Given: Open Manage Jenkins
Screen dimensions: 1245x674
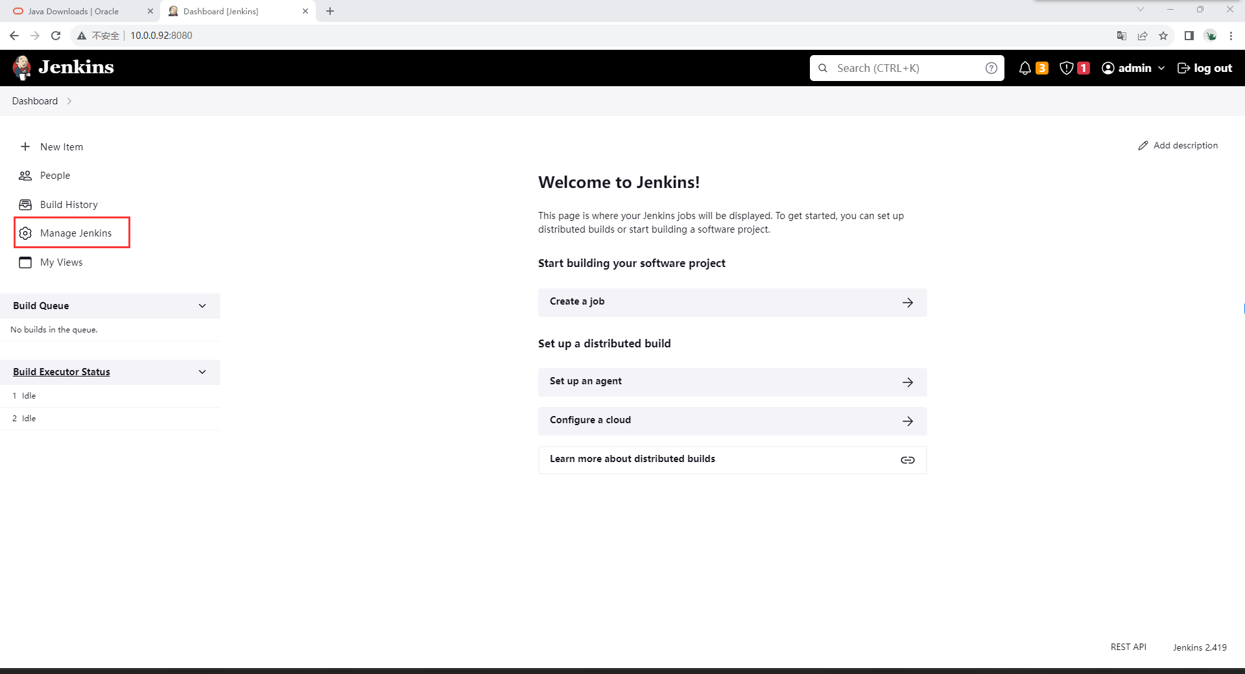Looking at the screenshot, I should [x=76, y=233].
